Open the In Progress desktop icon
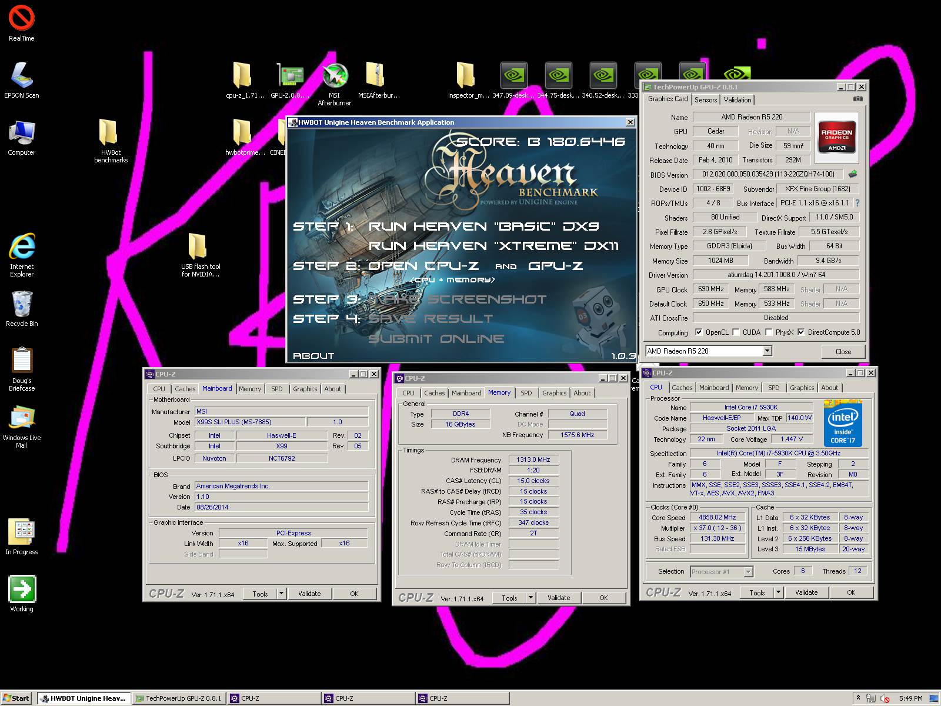The image size is (941, 706). click(x=22, y=537)
